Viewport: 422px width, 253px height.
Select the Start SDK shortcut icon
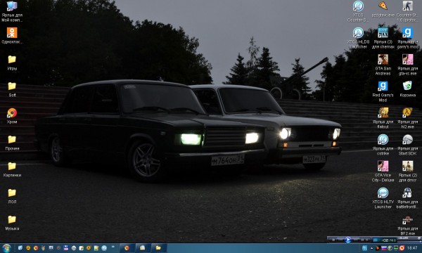point(407,145)
